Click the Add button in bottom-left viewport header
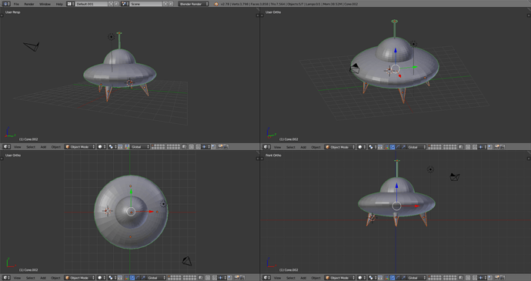The width and height of the screenshot is (531, 281). coord(43,278)
